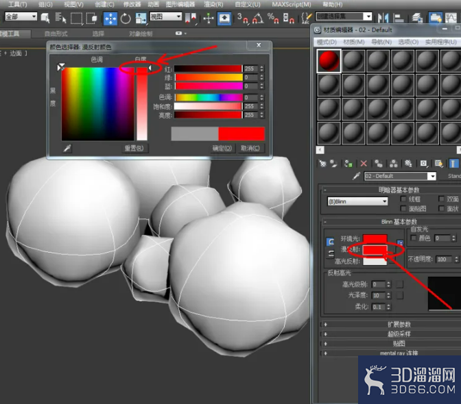
Task: Click the Align tool icon
Action: pos(399,18)
